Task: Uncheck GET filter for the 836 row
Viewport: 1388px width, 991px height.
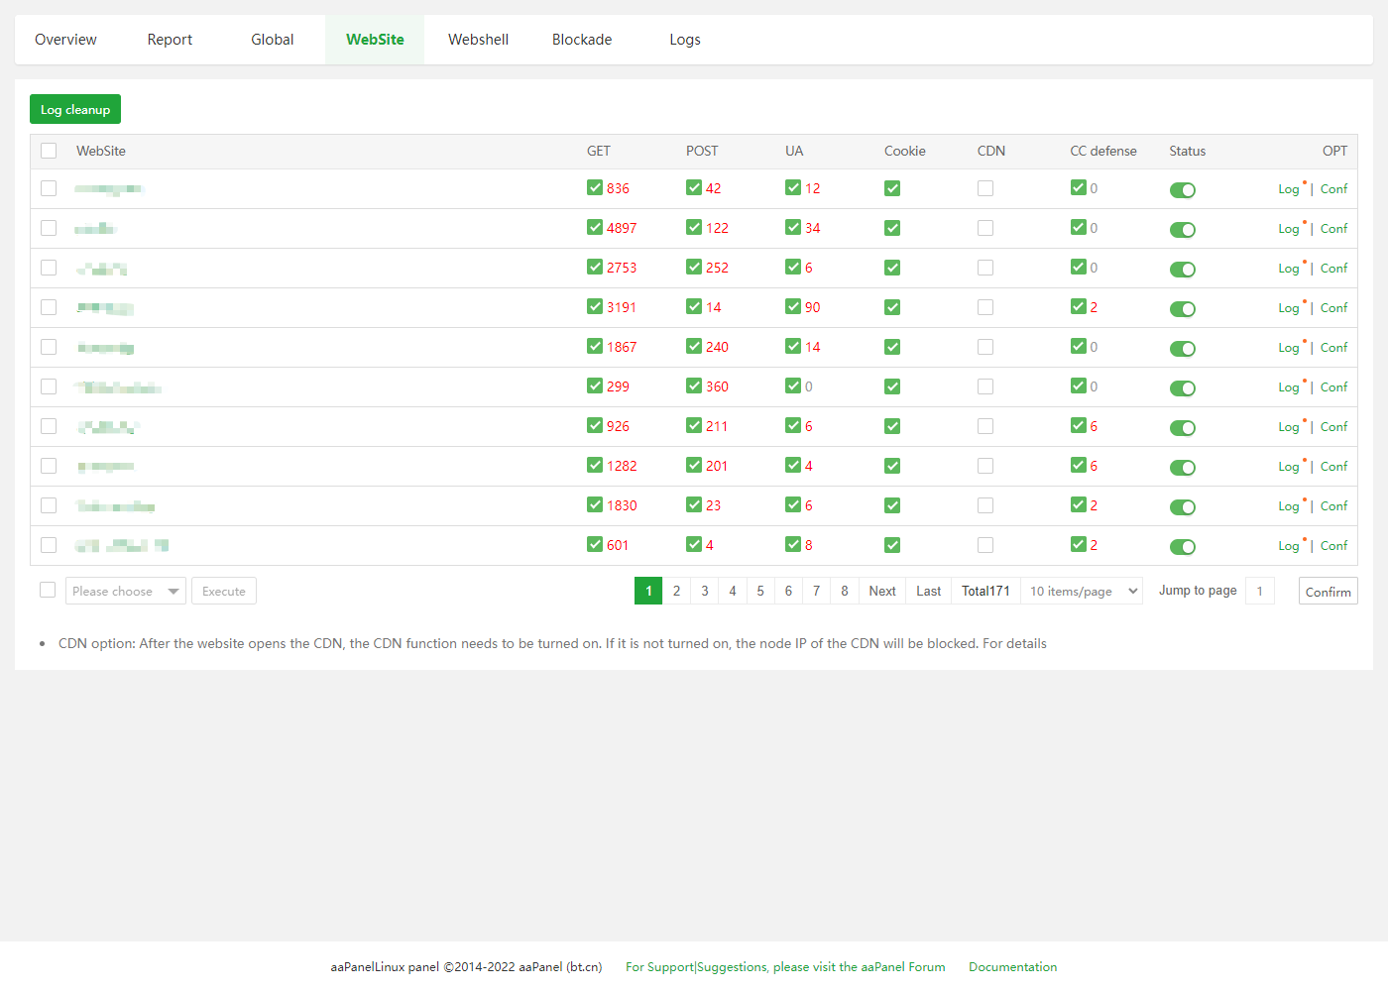Action: point(595,188)
